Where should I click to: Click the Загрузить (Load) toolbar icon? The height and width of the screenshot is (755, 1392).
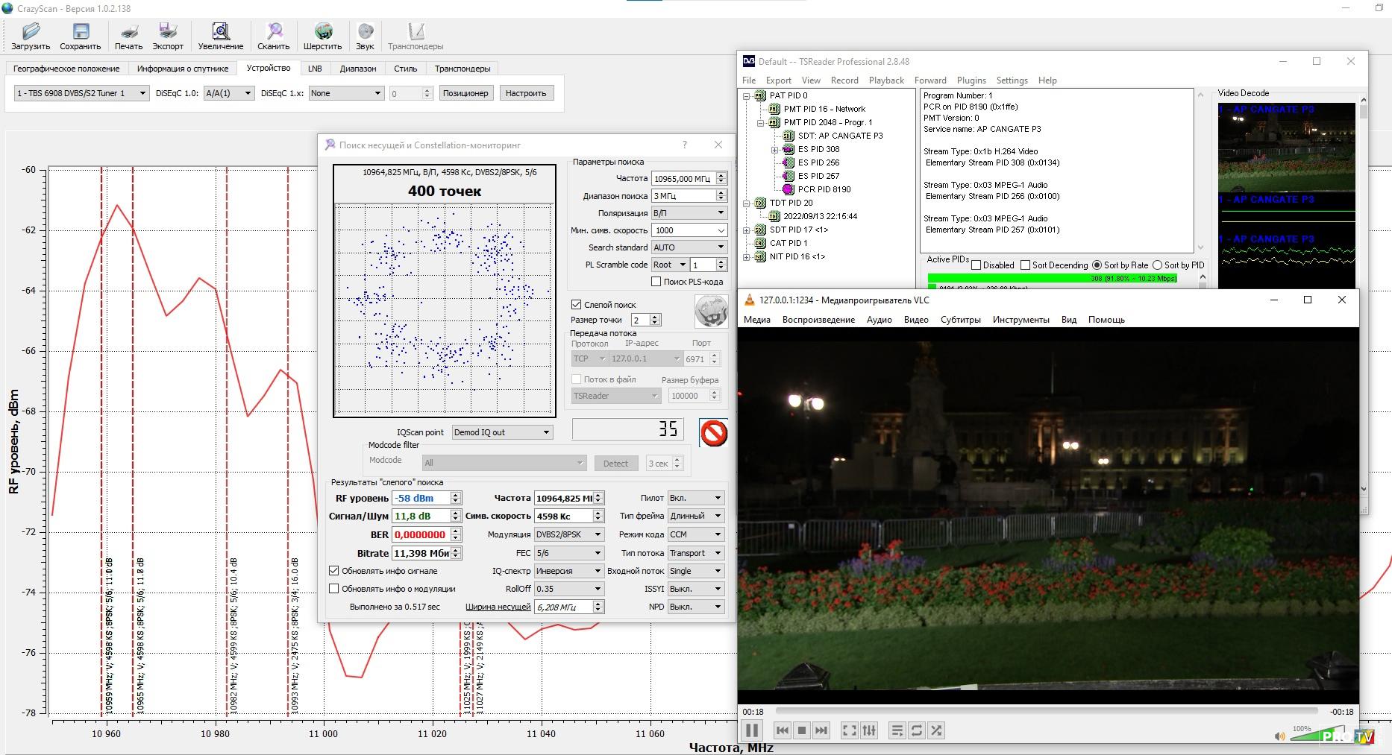click(x=31, y=36)
